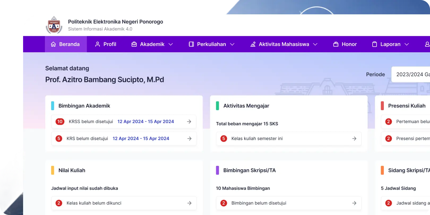Click the Perkuliahan book icon
430x215 pixels.
point(191,44)
